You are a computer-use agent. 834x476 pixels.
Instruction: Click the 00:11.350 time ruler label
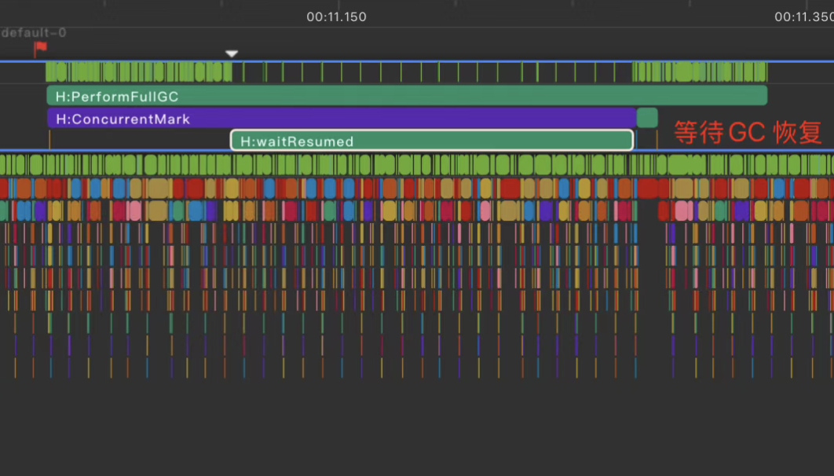point(804,17)
